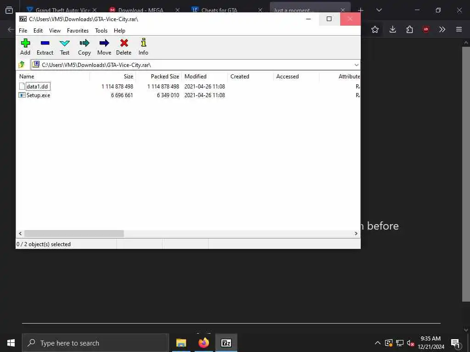This screenshot has height=352, width=470.
Task: Click the muted volume tray icon
Action: click(x=410, y=343)
